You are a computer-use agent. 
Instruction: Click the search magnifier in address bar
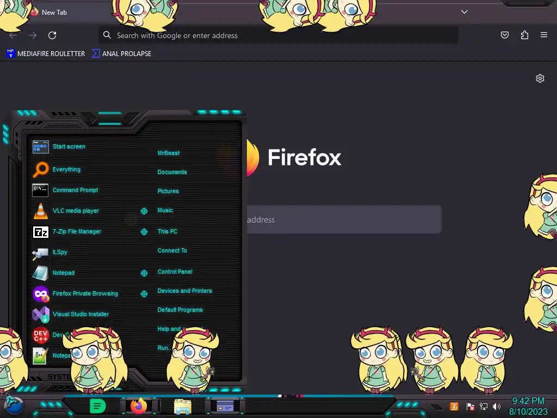(107, 35)
